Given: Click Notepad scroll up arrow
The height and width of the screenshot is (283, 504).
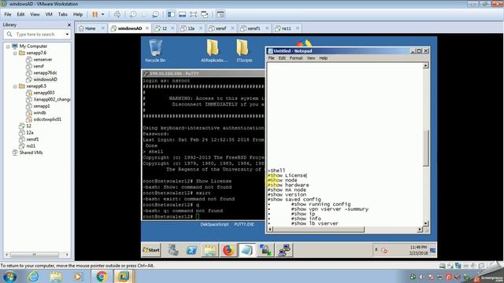Looking at the screenshot, I should 425,65.
